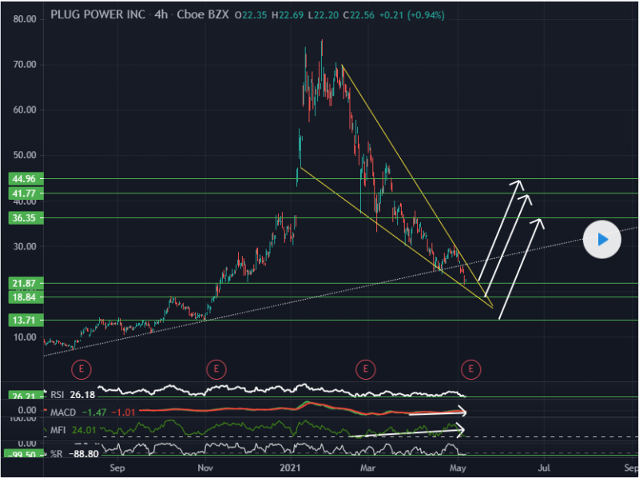The image size is (639, 478).
Task: Click the Jul label on the time axis
Action: pos(543,468)
